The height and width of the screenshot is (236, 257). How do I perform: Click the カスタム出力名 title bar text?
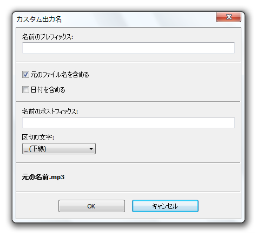click(x=39, y=19)
